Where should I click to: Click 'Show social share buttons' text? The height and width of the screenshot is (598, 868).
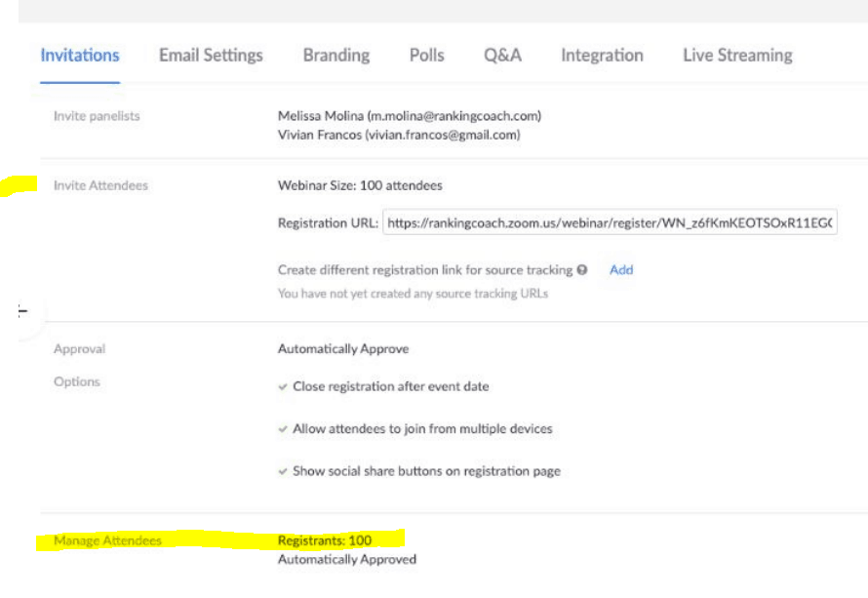pos(426,471)
